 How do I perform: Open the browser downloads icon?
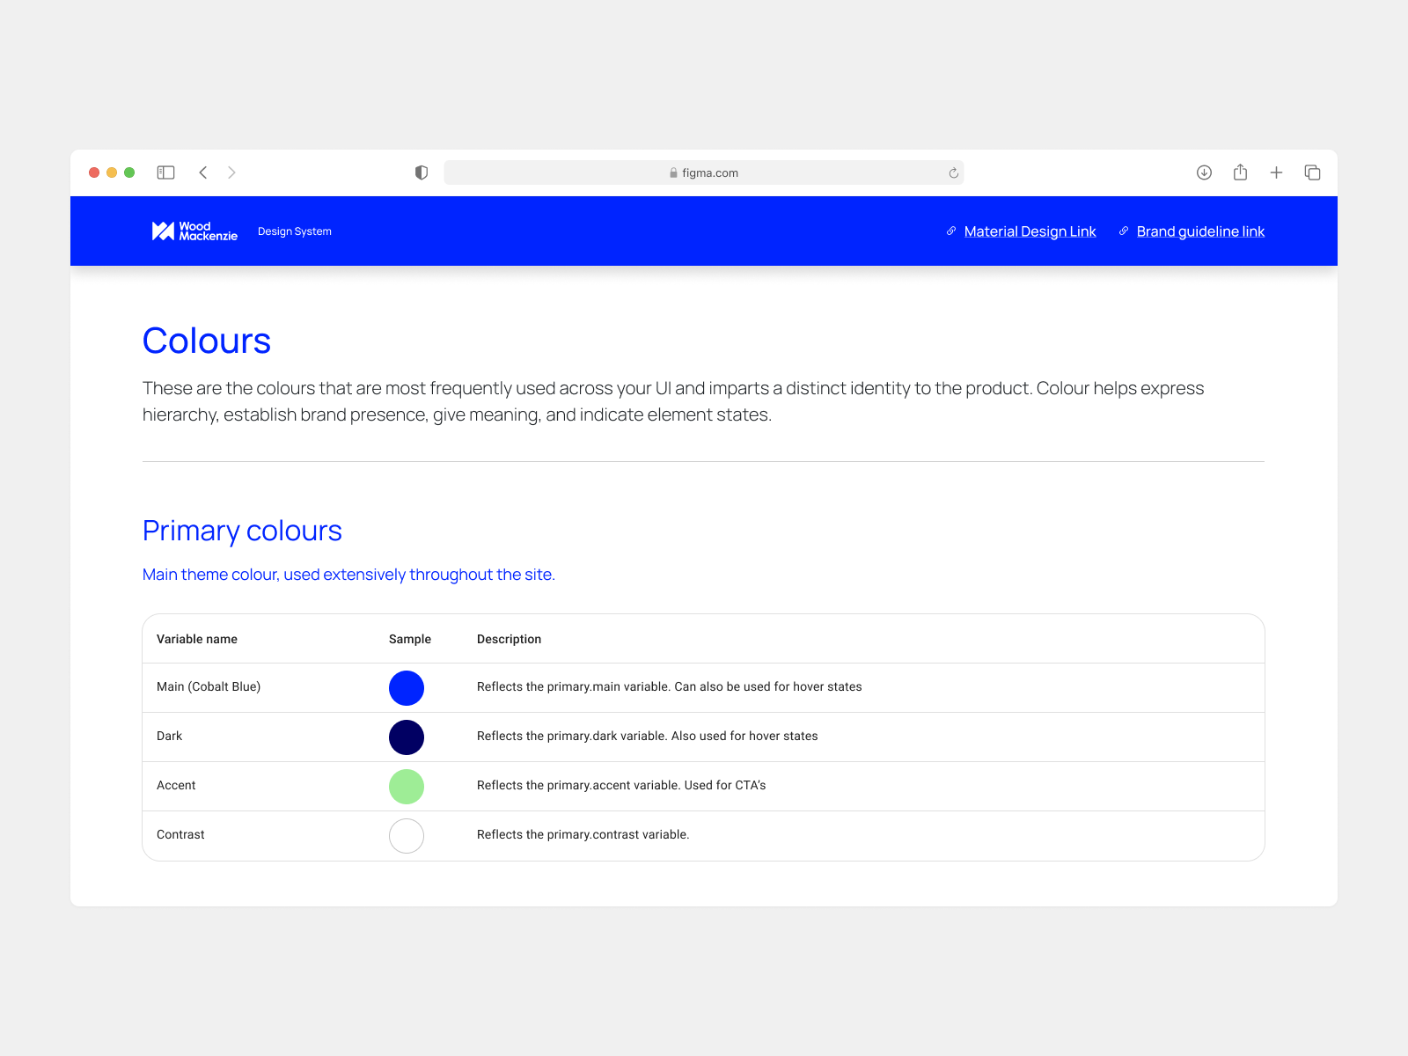coord(1204,172)
